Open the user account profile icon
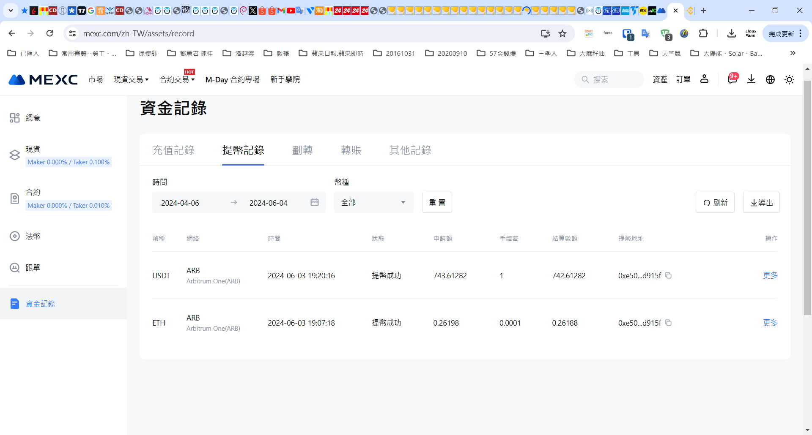 (x=704, y=79)
